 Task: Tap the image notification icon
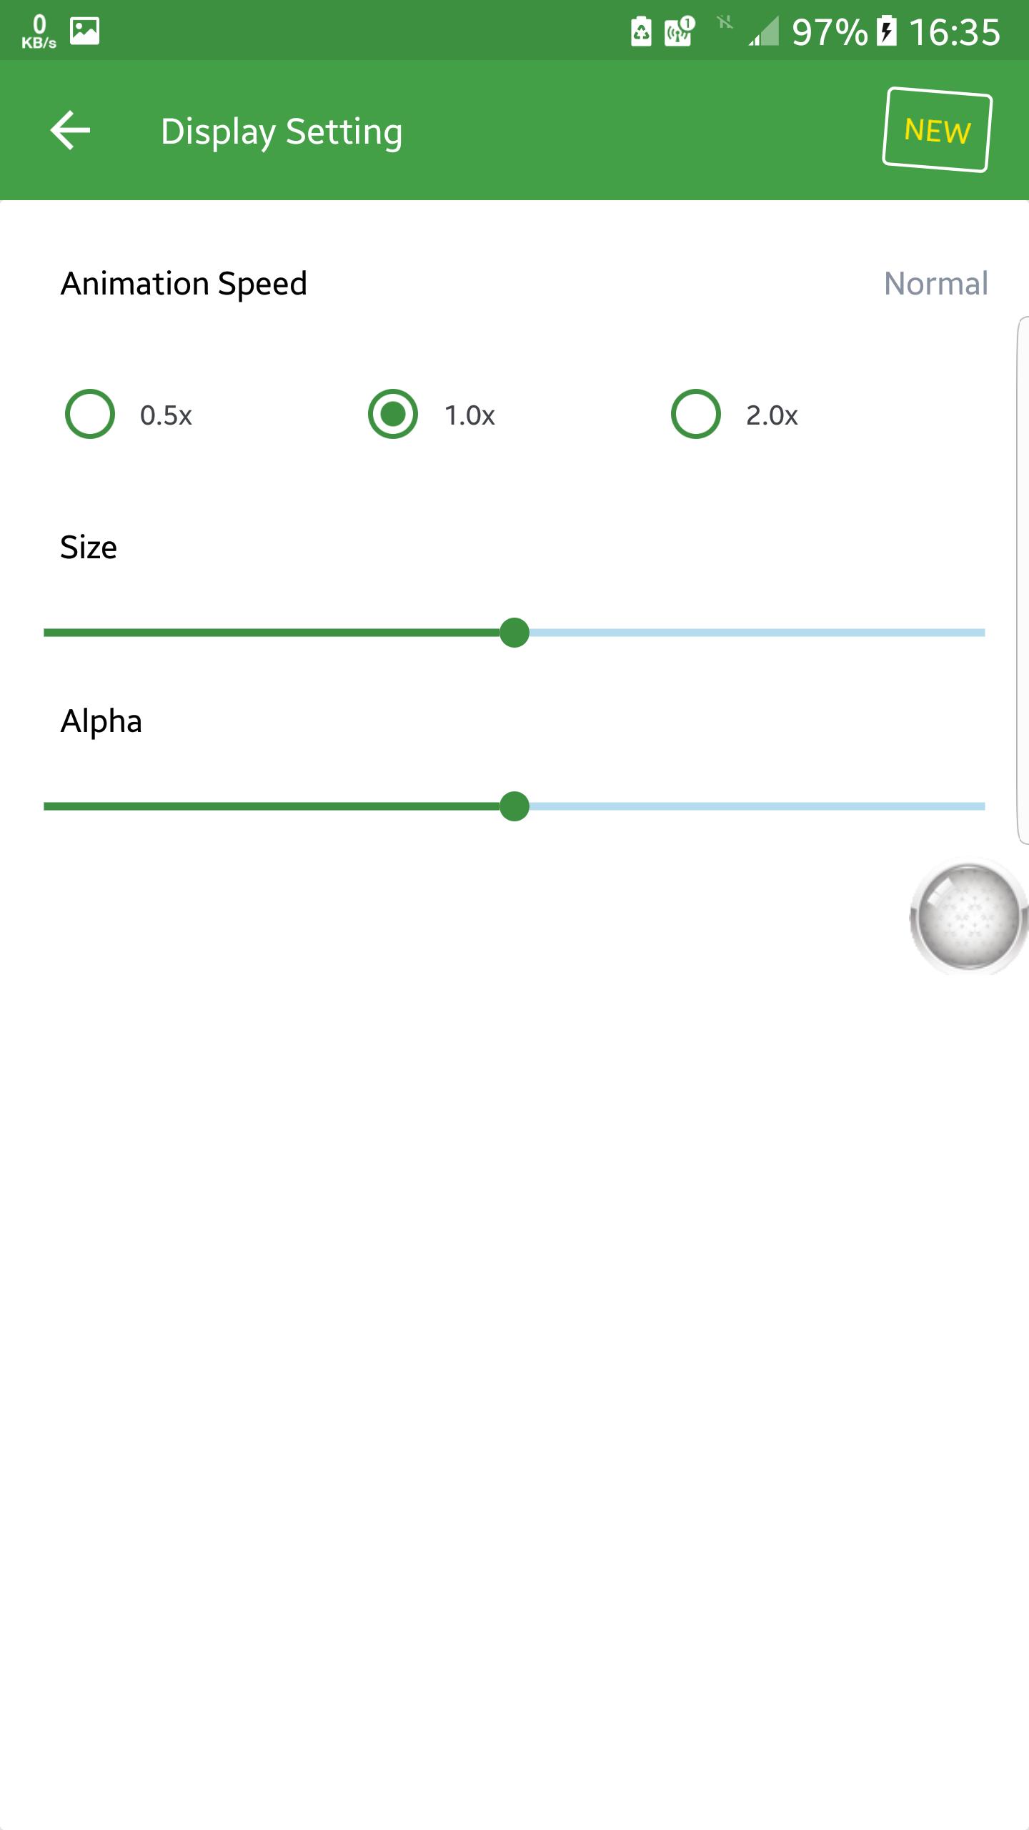[x=85, y=31]
